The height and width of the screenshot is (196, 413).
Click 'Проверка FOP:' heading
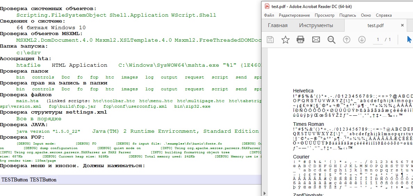click(x=22, y=137)
